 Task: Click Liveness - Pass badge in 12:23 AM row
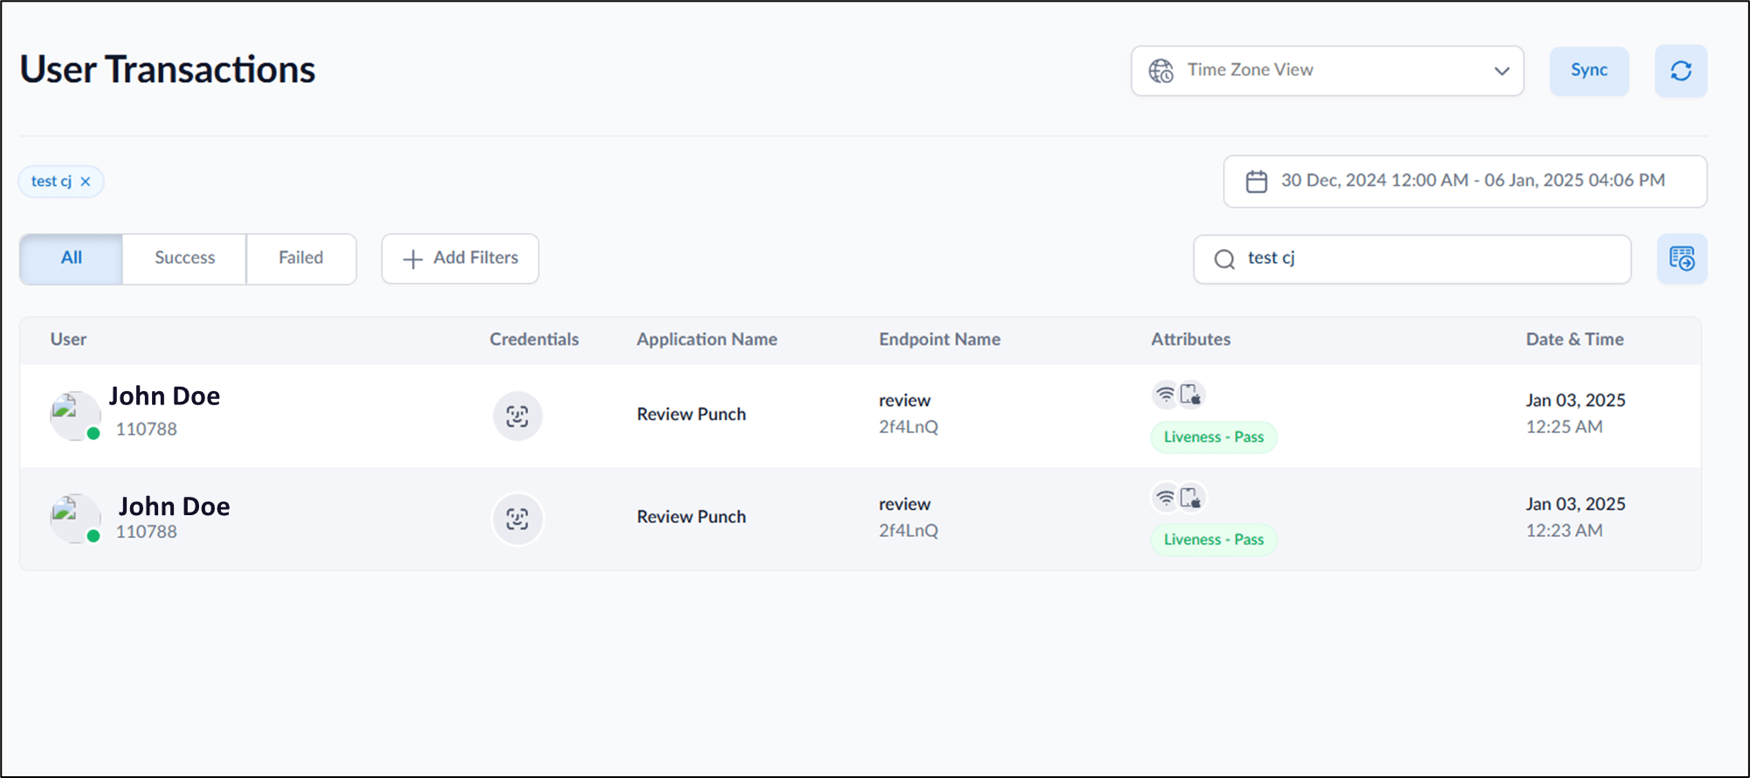pyautogui.click(x=1214, y=540)
